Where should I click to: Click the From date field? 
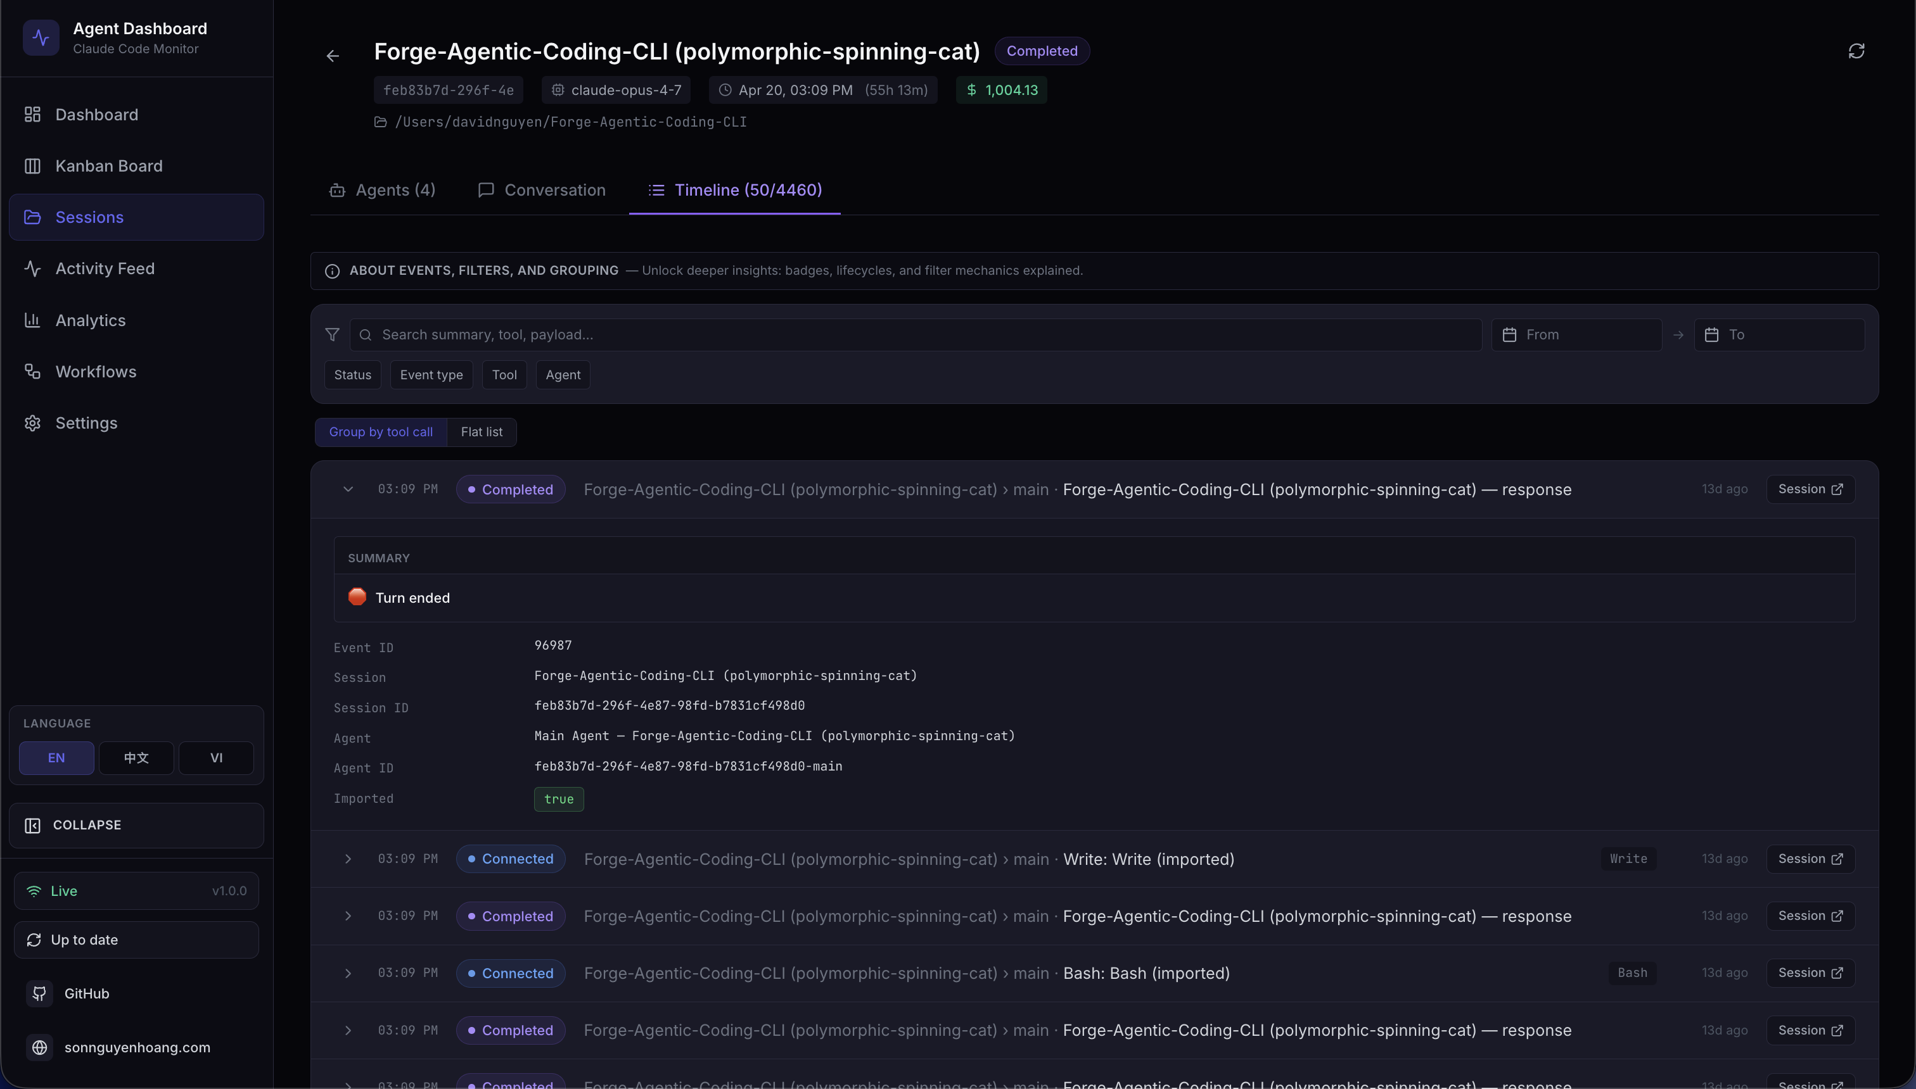pos(1576,334)
